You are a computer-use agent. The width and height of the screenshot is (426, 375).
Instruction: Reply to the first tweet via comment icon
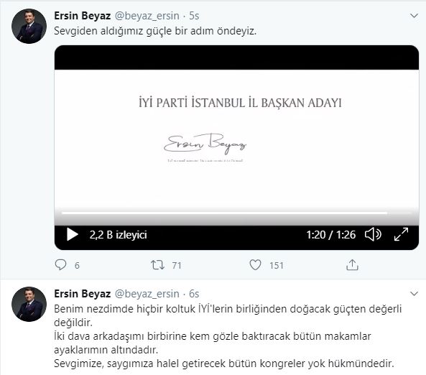coord(60,265)
